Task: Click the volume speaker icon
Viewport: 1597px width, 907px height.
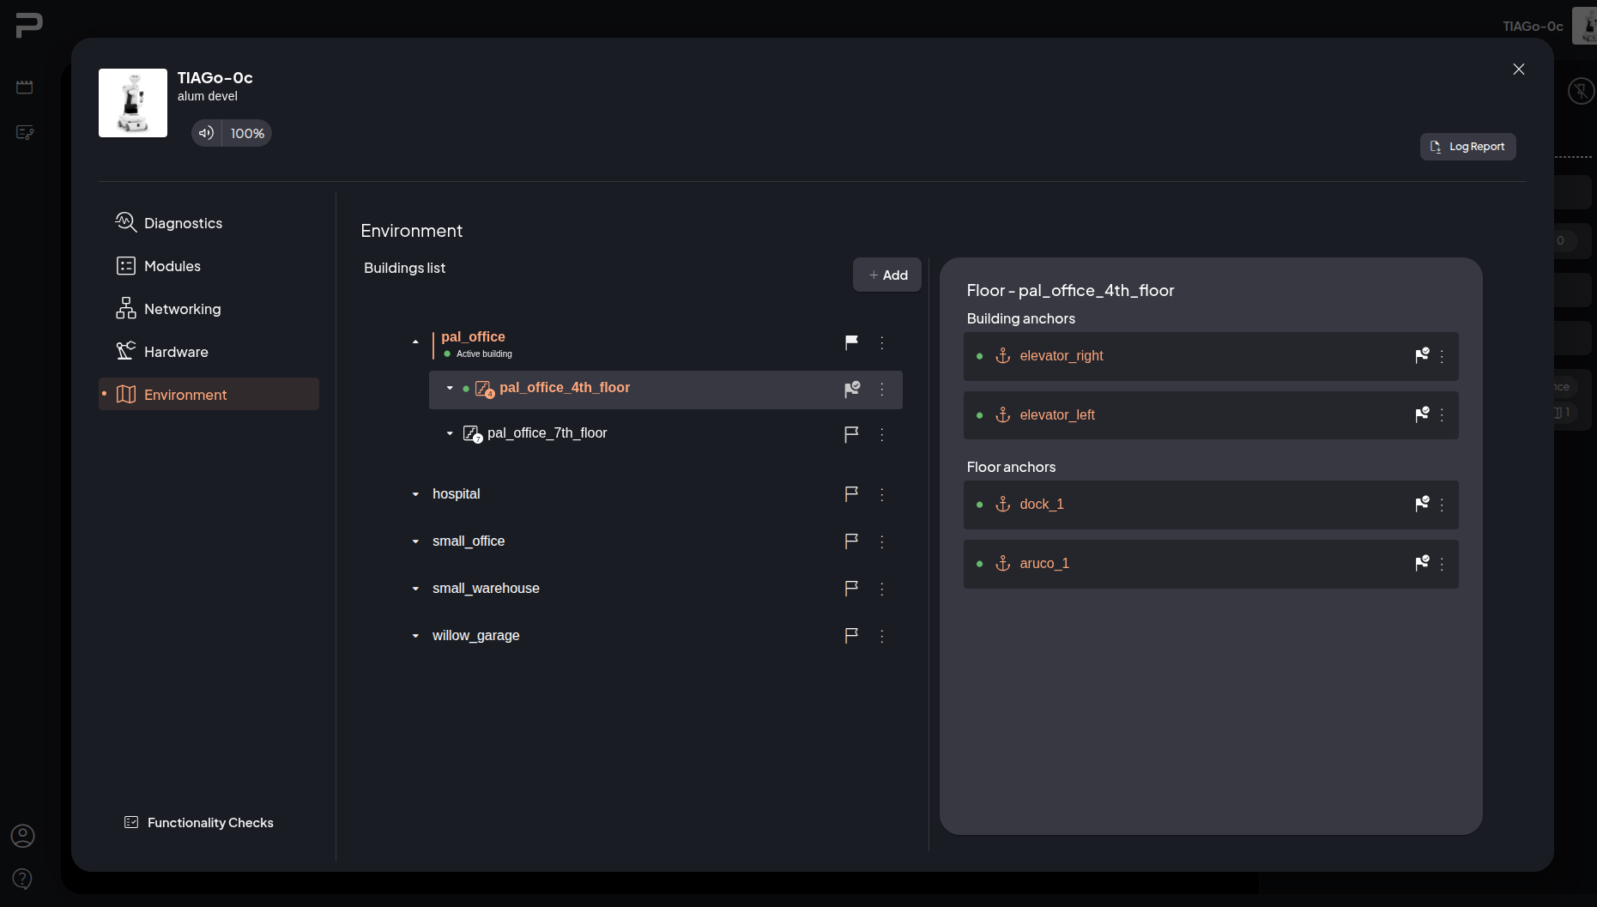Action: 206,133
